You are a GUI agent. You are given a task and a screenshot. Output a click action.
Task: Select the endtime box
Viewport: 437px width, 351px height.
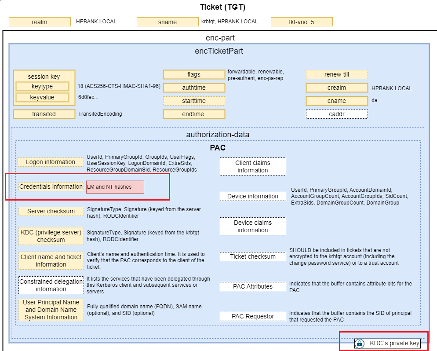(x=194, y=114)
